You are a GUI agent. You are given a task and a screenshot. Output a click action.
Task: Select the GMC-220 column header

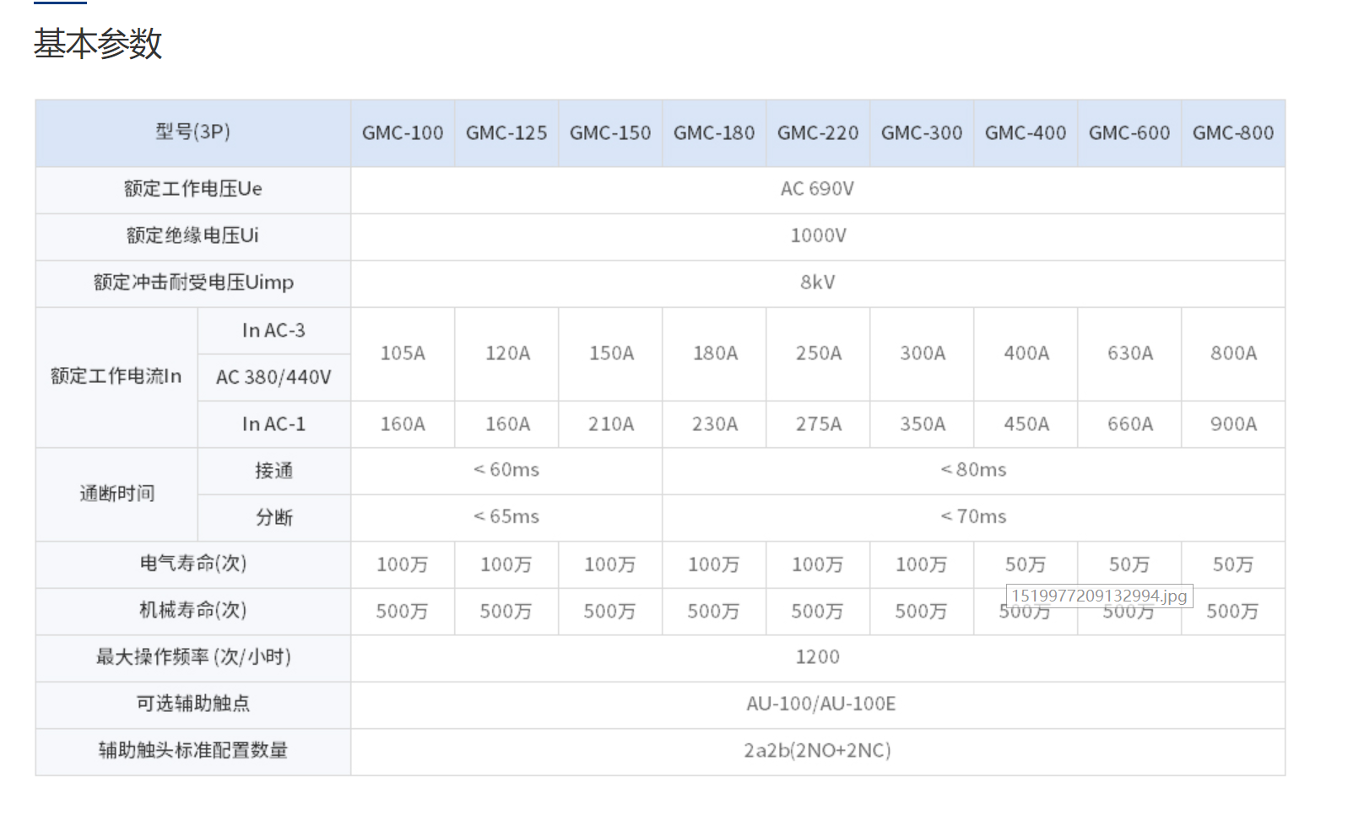tap(817, 133)
